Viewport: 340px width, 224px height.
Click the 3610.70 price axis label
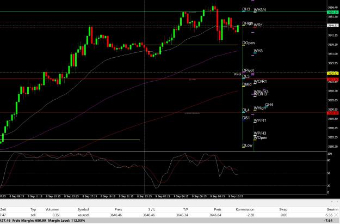pyautogui.click(x=332, y=91)
